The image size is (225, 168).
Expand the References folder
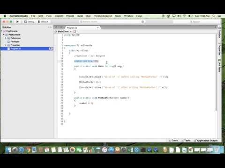6,38
